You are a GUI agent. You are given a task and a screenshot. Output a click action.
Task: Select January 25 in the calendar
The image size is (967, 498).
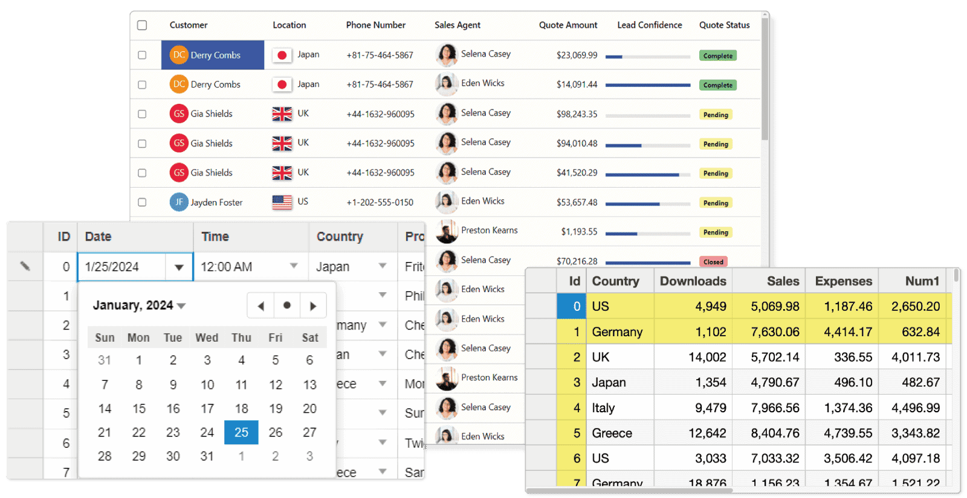(x=241, y=432)
